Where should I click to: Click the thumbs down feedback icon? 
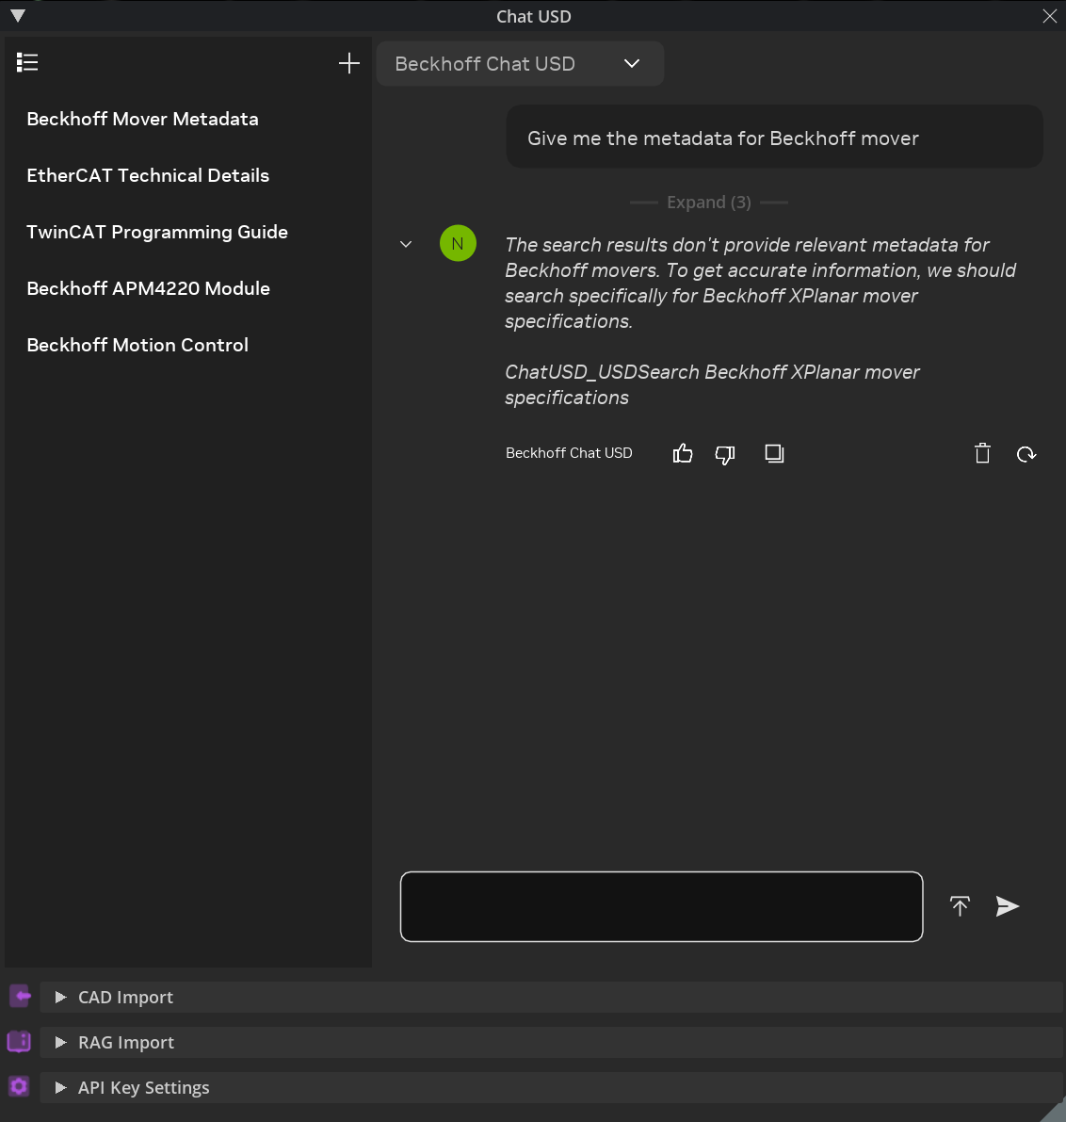pos(725,454)
